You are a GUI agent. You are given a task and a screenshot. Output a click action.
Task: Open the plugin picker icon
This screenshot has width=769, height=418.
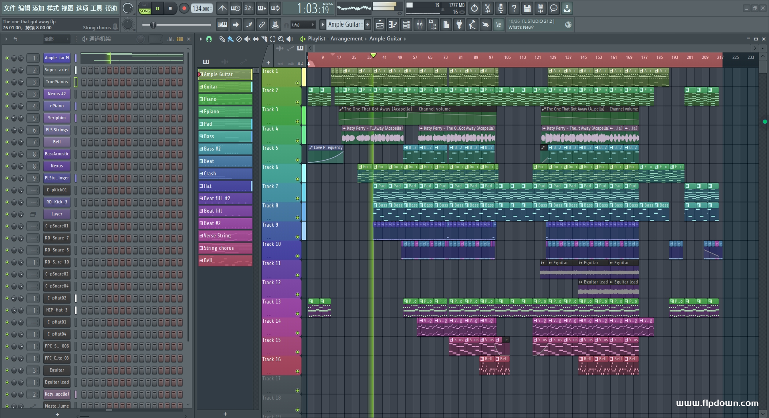click(459, 25)
